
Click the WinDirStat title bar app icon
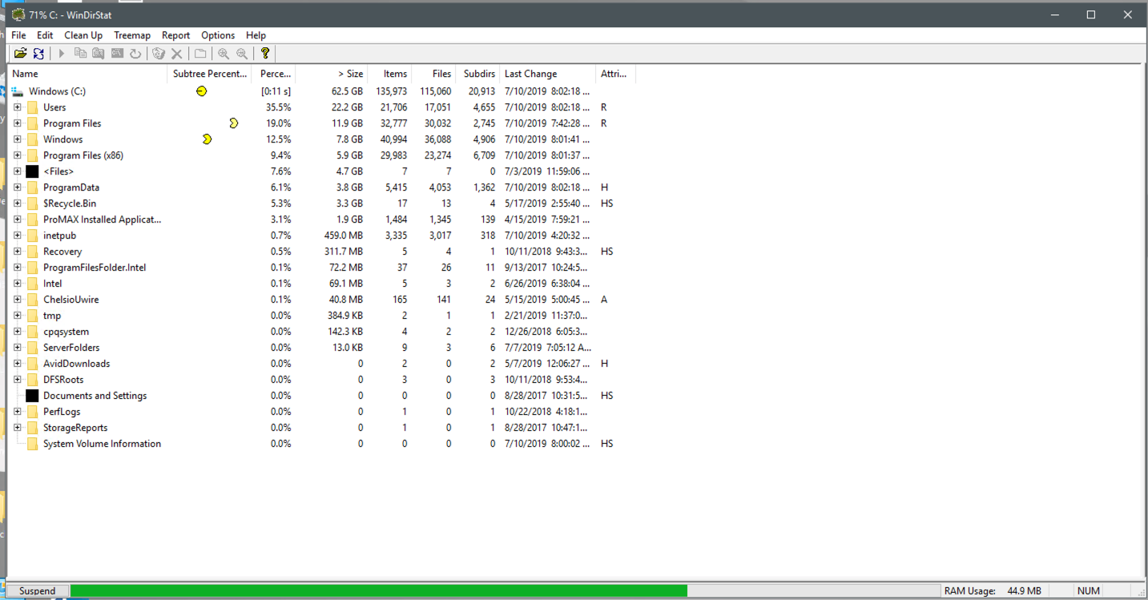18,14
